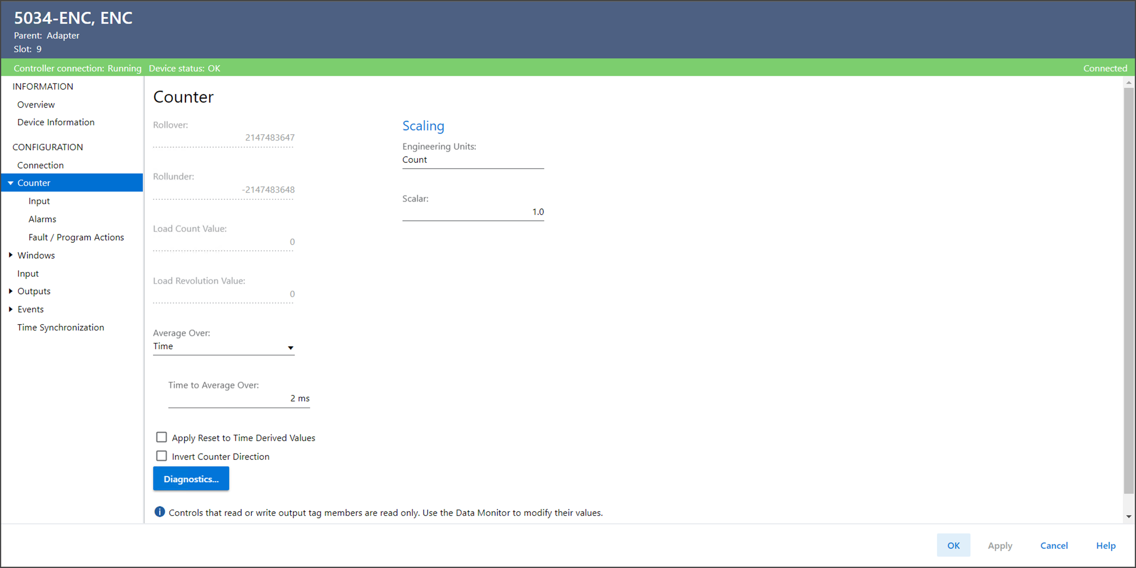Click the scrollbar down arrow
Image resolution: width=1136 pixels, height=568 pixels.
[x=1129, y=516]
